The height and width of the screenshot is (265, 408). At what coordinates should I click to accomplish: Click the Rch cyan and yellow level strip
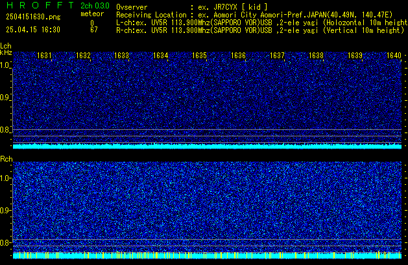click(x=207, y=255)
